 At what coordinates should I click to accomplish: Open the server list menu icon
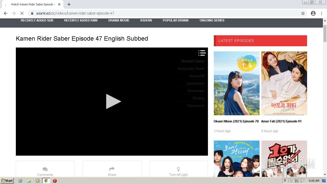click(x=202, y=53)
